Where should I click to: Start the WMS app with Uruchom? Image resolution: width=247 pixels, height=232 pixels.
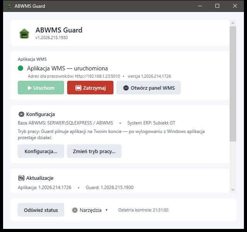point(41,88)
